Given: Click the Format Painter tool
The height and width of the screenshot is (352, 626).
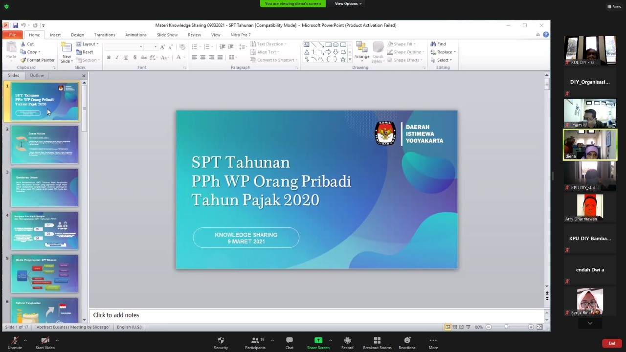Looking at the screenshot, I should click(x=37, y=60).
